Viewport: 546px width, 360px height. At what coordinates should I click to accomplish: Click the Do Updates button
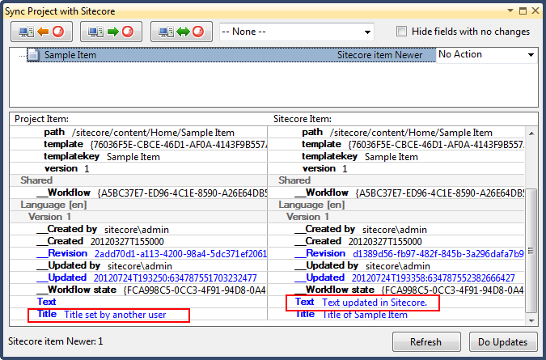[x=503, y=342]
